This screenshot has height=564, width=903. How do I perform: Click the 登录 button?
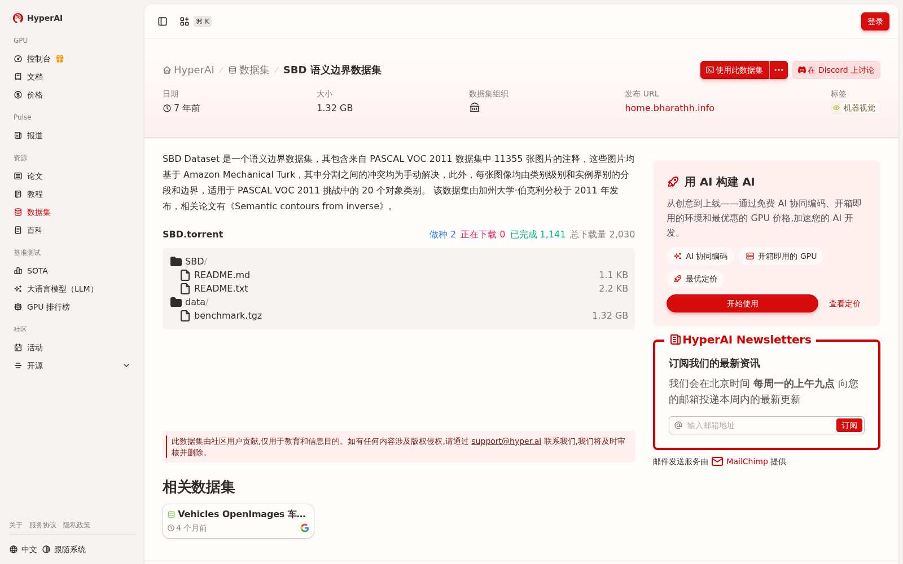coord(875,21)
